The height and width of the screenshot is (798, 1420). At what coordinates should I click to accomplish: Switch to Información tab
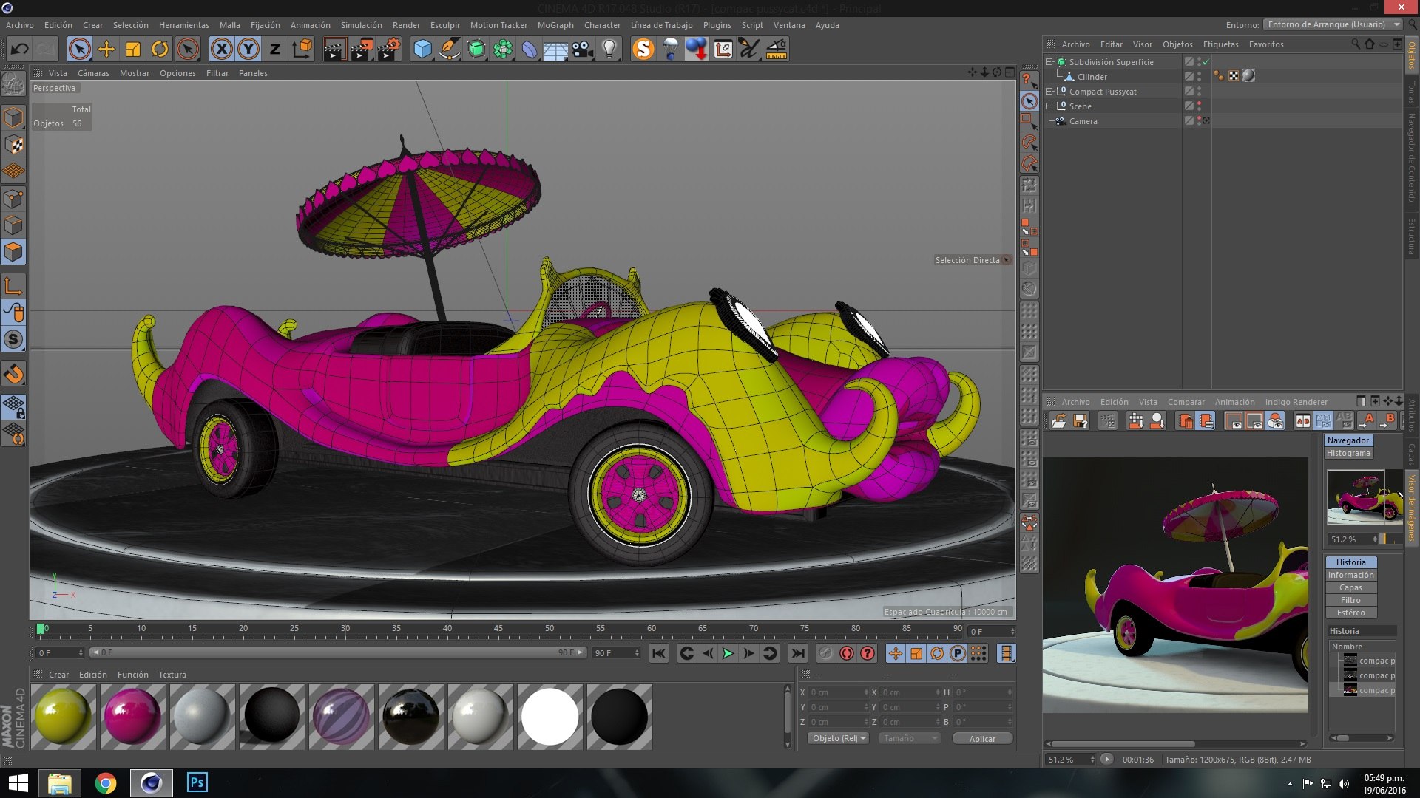pos(1350,575)
